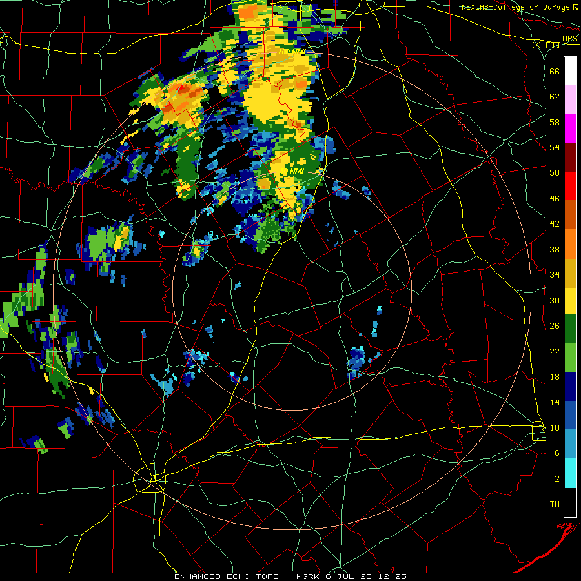Click the navy blue legend swatch
This screenshot has height=581, width=581.
570,387
